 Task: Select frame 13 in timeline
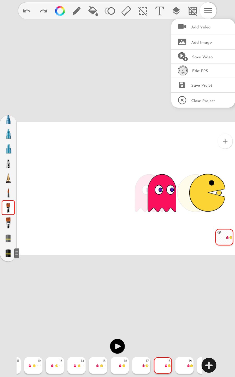(55, 365)
